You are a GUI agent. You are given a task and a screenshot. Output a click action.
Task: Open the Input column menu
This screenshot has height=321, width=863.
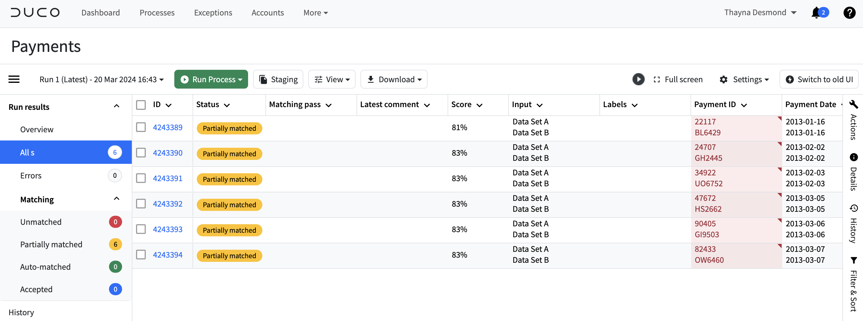[539, 105]
